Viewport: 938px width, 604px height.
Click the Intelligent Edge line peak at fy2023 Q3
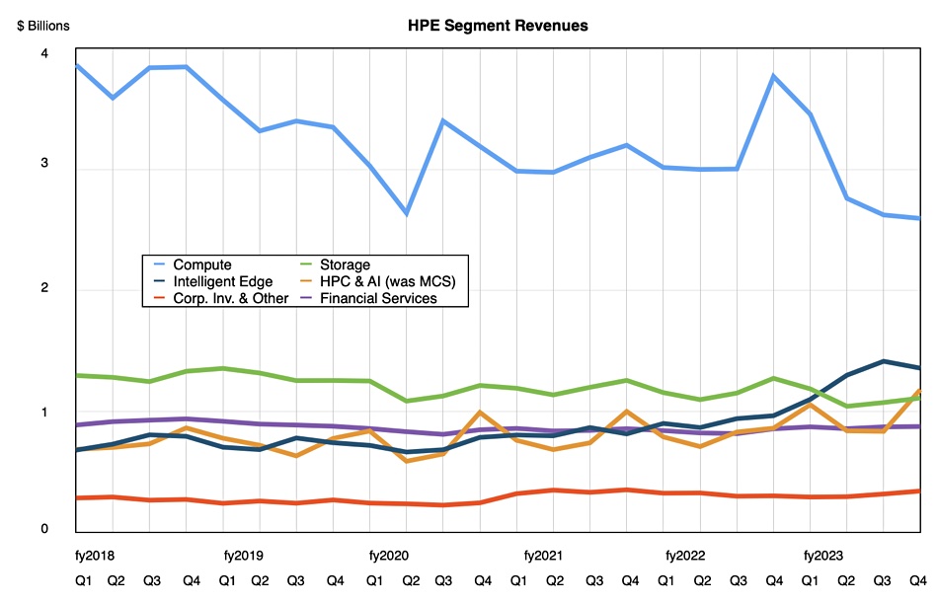884,361
